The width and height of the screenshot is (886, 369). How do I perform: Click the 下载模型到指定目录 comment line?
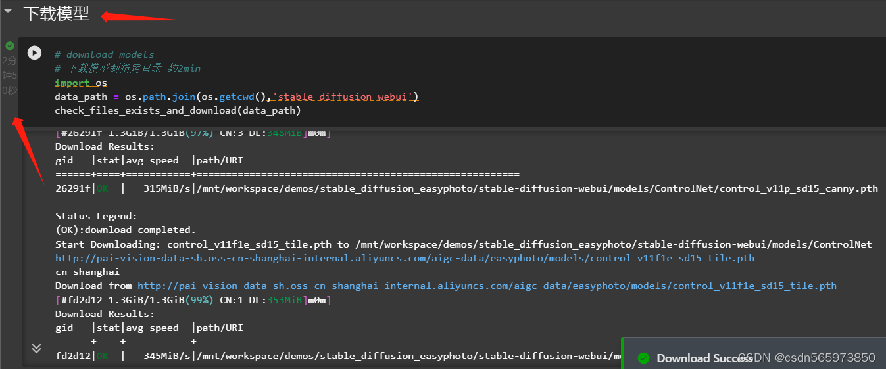[128, 68]
